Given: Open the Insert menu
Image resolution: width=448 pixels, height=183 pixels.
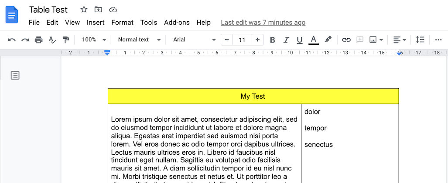Looking at the screenshot, I should [96, 23].
